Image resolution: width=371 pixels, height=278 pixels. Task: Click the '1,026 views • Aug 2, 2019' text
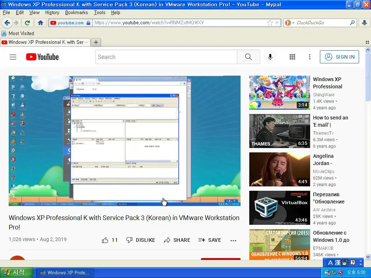click(x=38, y=239)
